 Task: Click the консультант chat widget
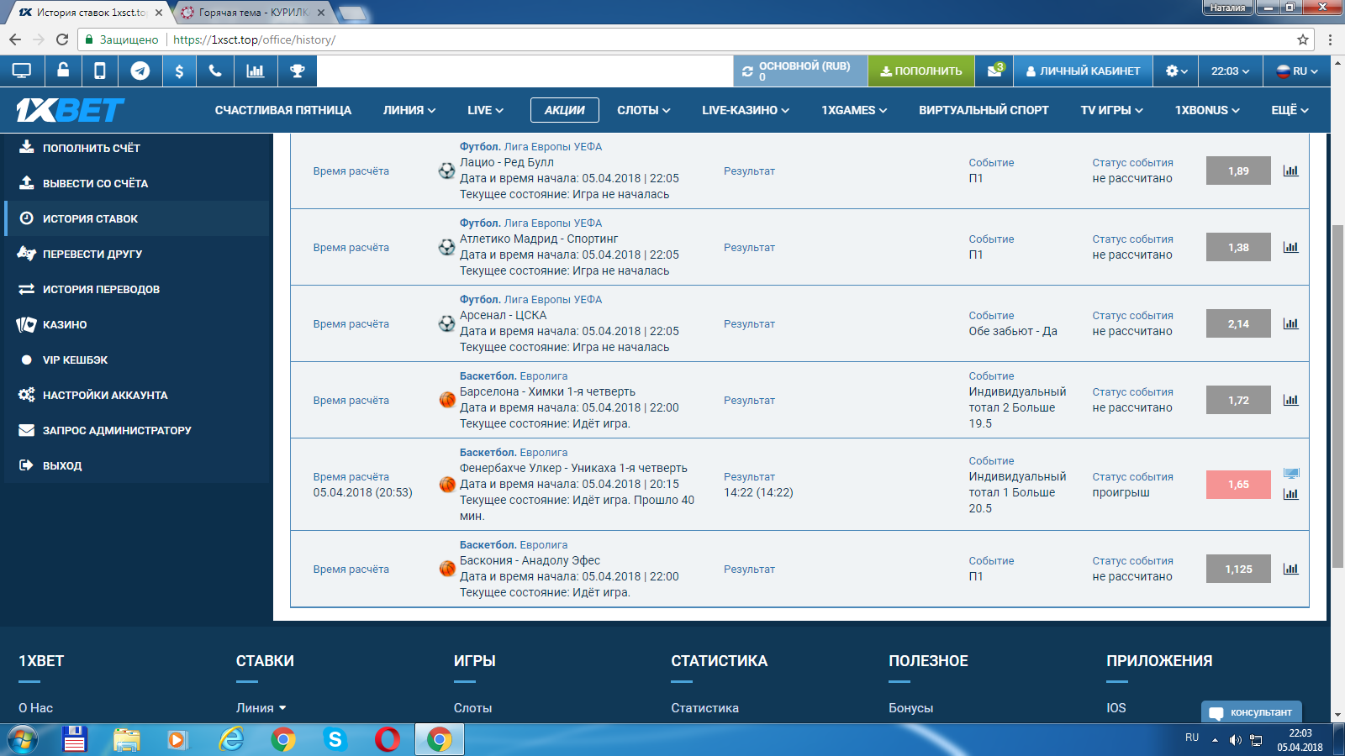[x=1252, y=712]
